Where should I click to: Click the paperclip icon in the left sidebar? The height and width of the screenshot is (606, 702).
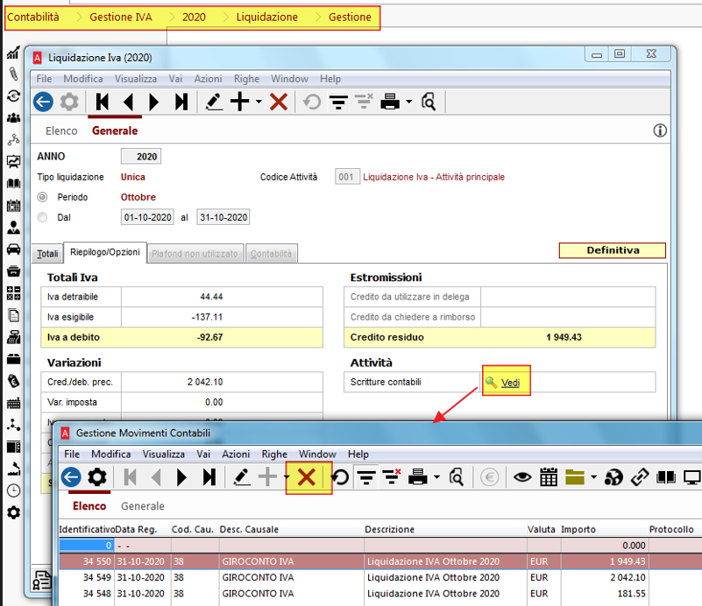click(x=13, y=74)
